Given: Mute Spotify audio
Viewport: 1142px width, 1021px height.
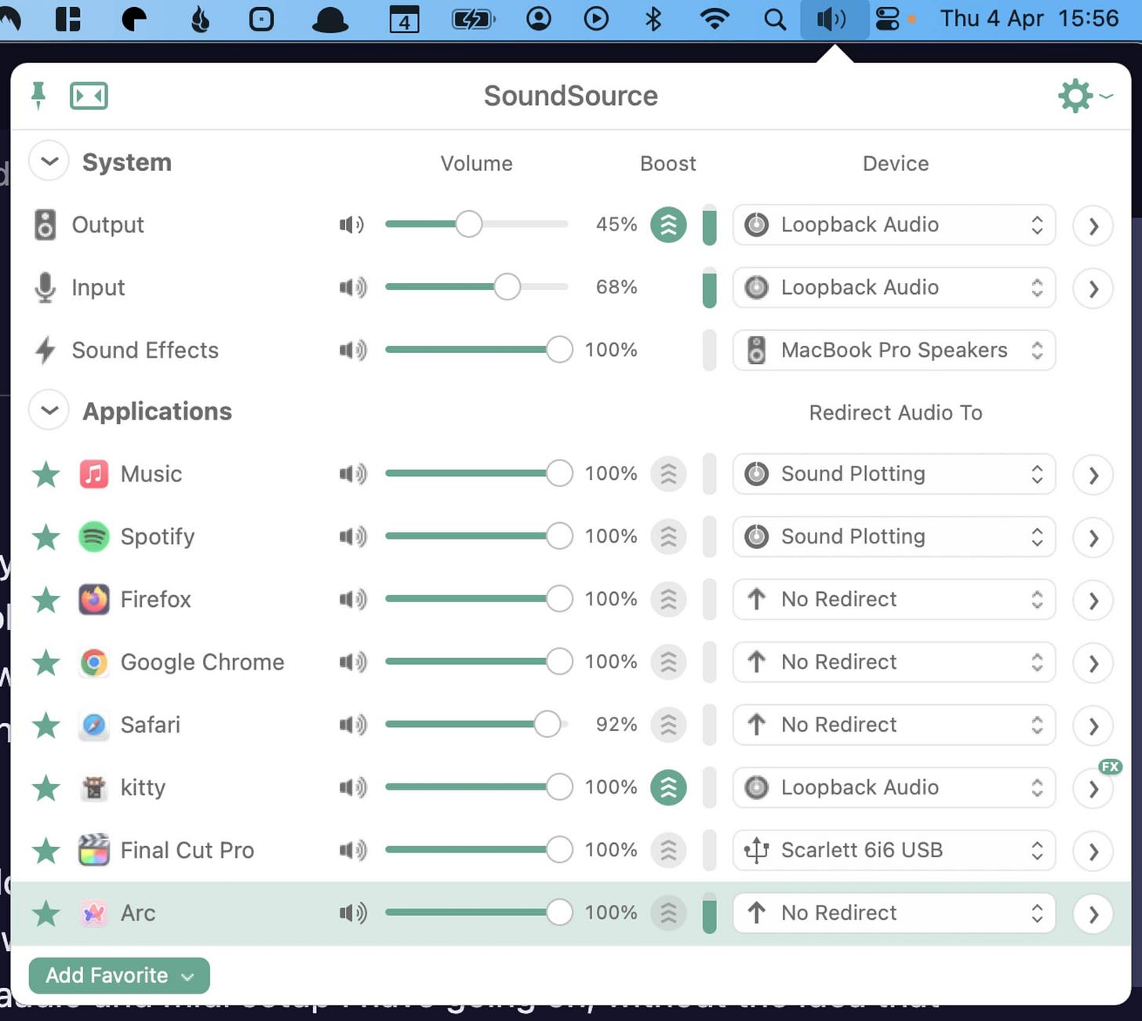Looking at the screenshot, I should click(x=352, y=536).
